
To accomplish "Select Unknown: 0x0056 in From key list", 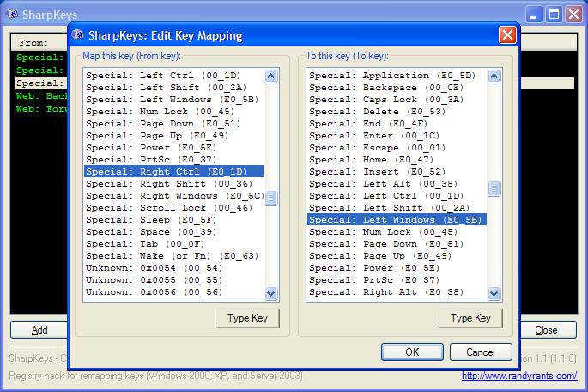I will pos(173,291).
